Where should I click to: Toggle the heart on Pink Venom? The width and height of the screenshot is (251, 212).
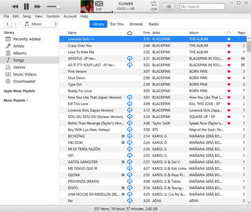pos(229,71)
